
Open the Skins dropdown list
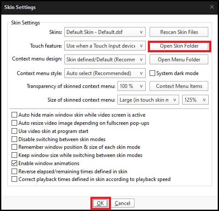click(105, 32)
